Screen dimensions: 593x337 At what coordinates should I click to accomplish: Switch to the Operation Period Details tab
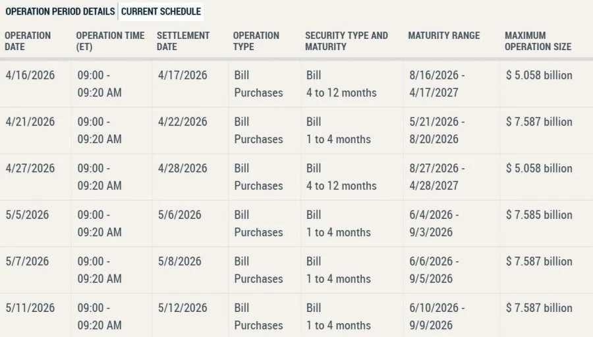tap(60, 11)
